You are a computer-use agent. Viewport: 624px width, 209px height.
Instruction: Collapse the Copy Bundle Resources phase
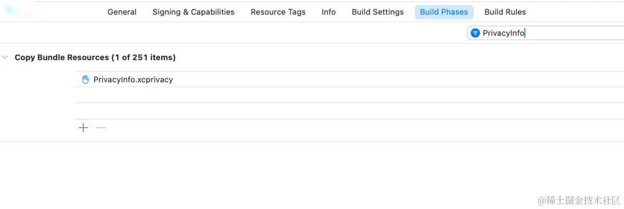5,57
